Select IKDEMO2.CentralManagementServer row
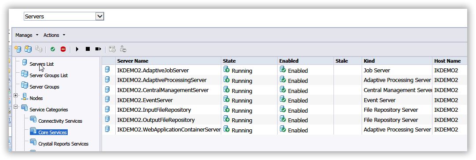This screenshot has height=160, width=476. tap(285, 90)
